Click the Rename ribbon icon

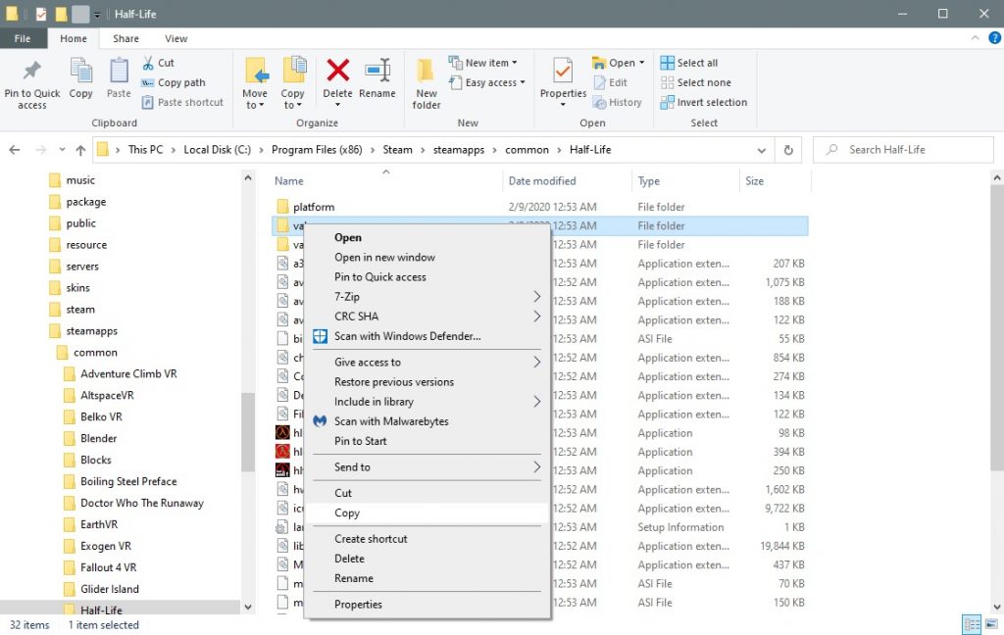[377, 78]
